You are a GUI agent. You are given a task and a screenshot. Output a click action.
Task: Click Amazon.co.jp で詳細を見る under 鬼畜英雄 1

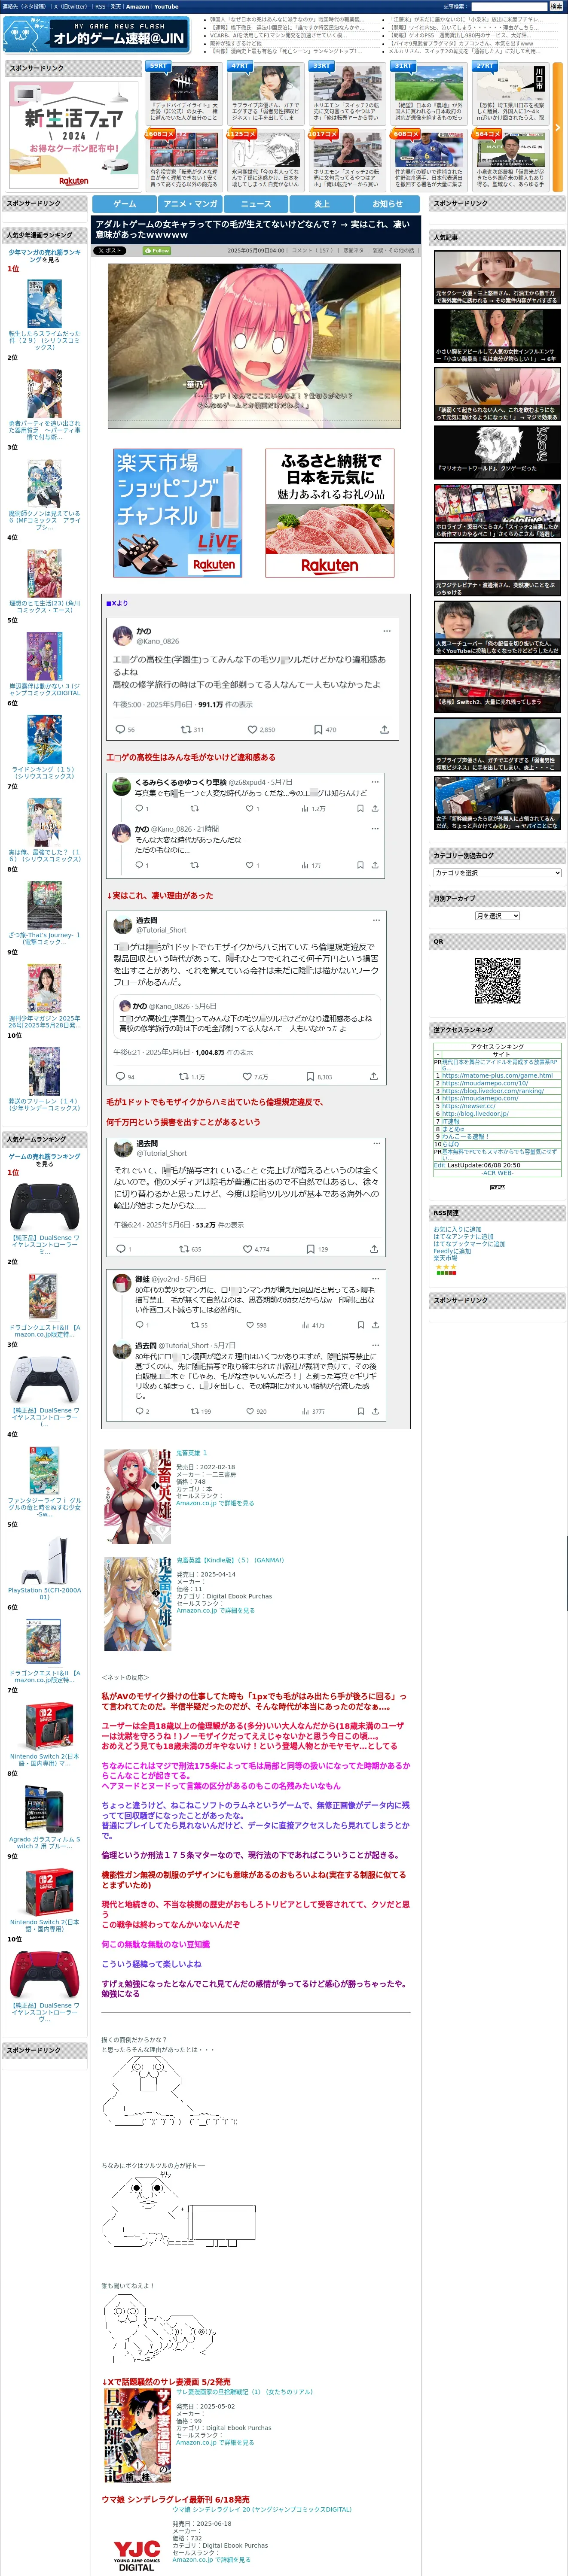point(215,1503)
